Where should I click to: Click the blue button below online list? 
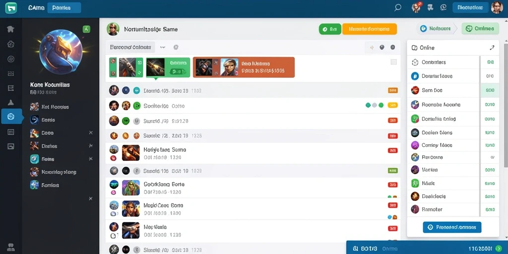(x=452, y=227)
